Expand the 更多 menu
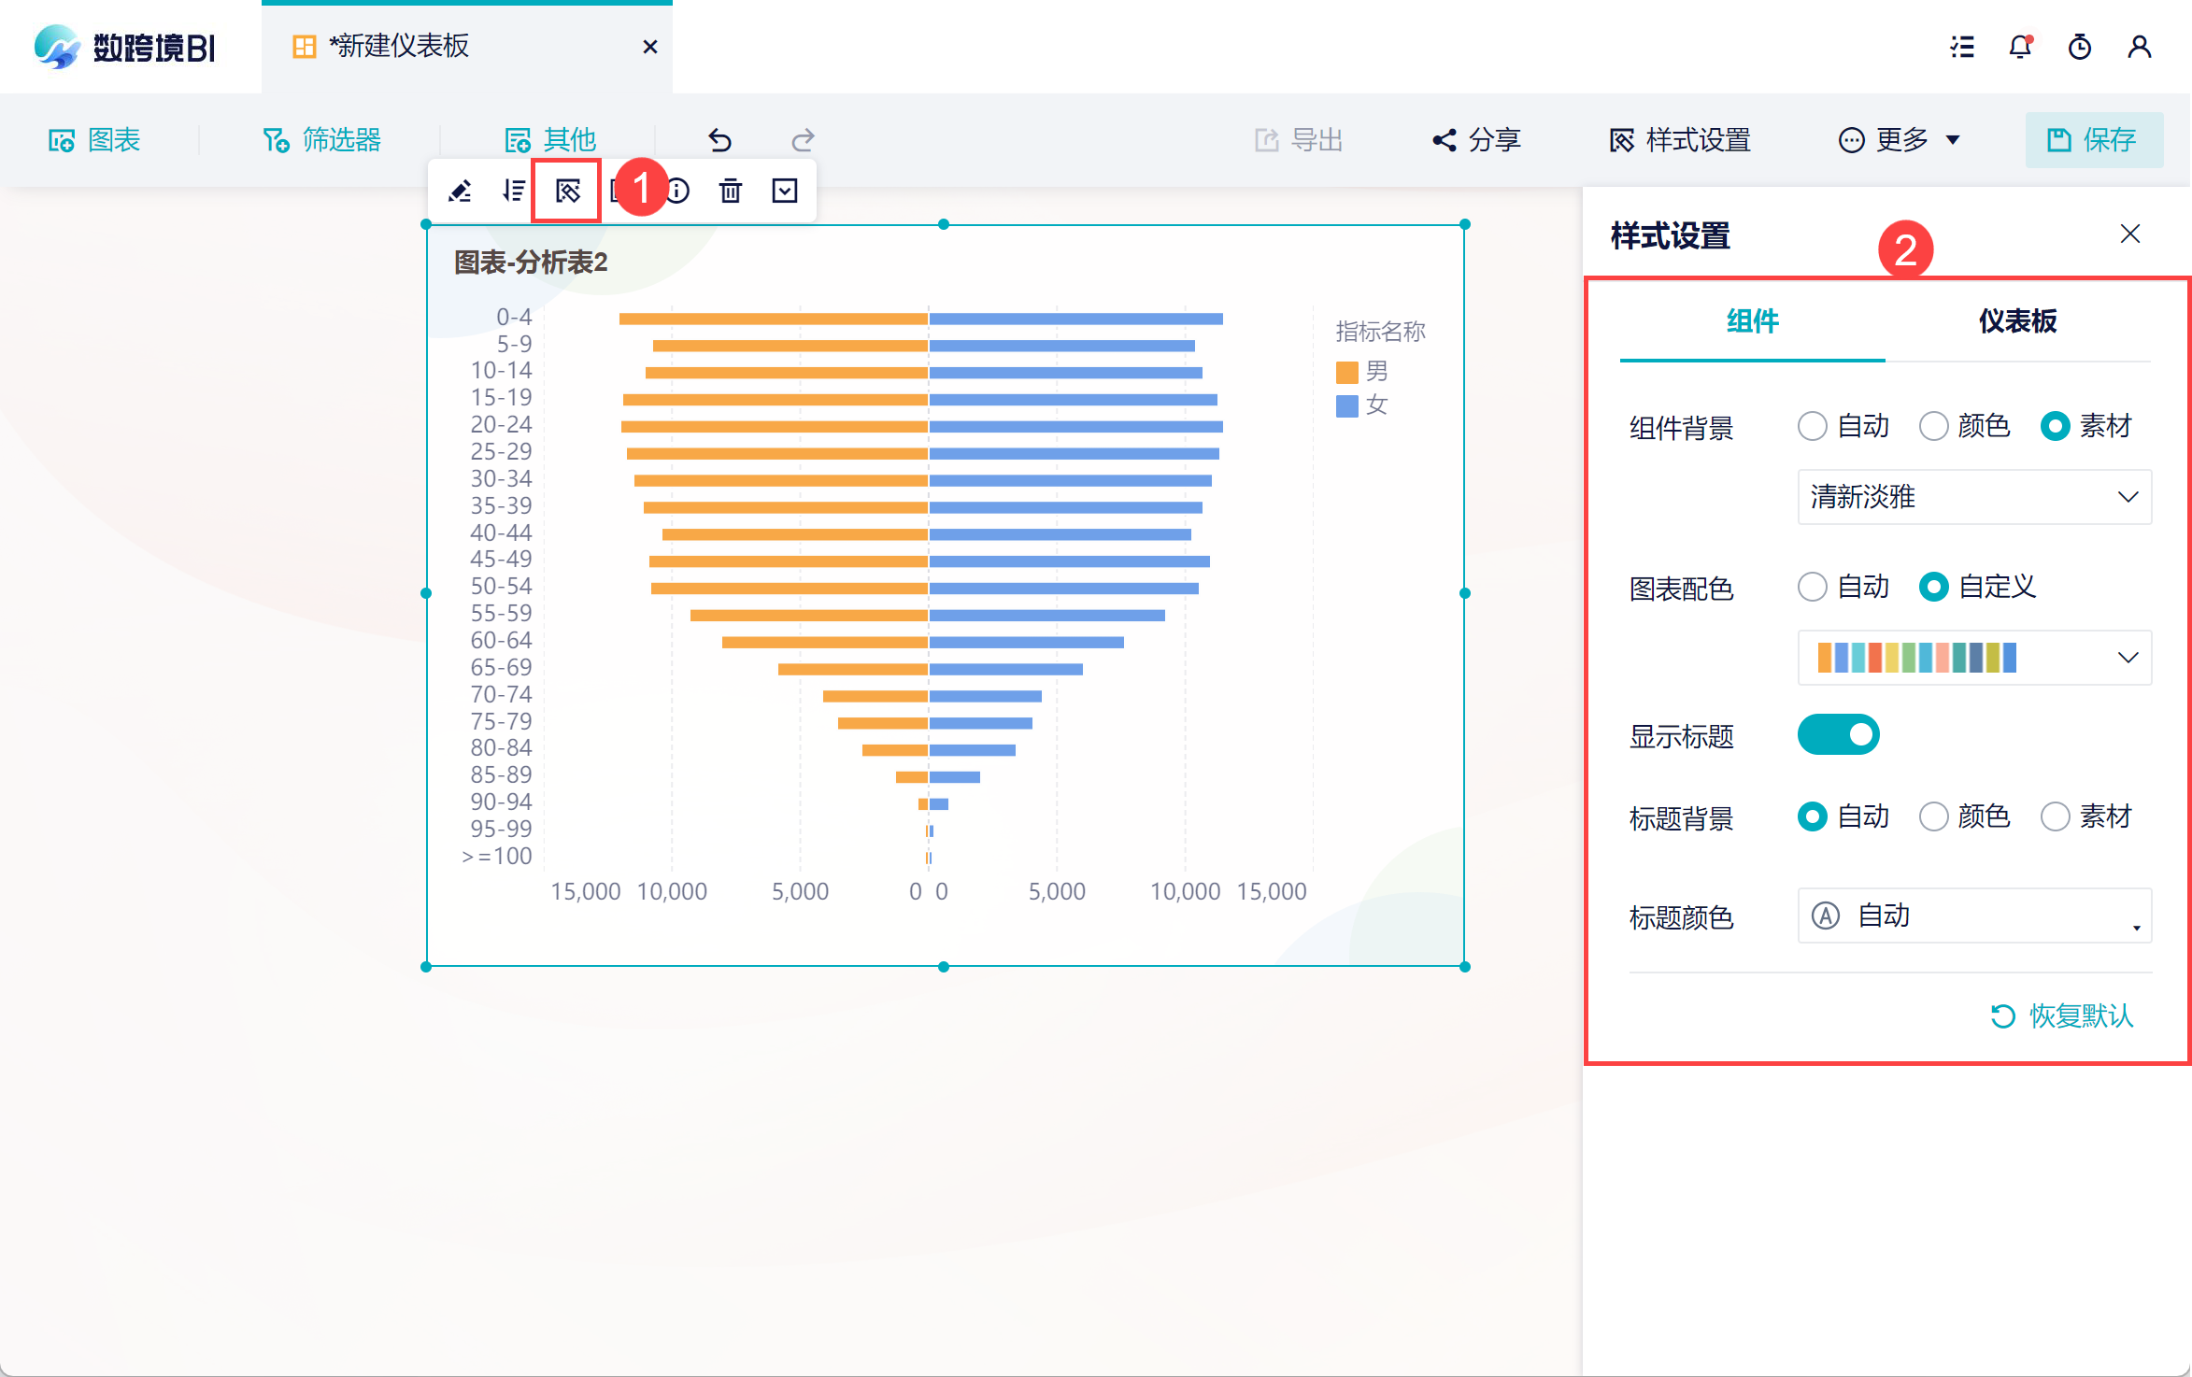The width and height of the screenshot is (2192, 1377). point(1900,140)
